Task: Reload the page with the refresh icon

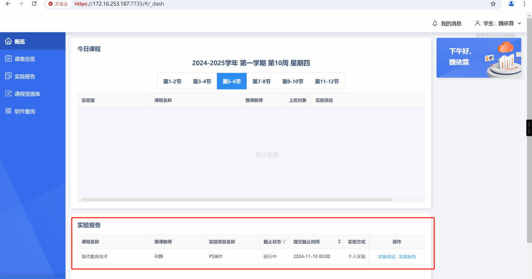Action: click(34, 4)
